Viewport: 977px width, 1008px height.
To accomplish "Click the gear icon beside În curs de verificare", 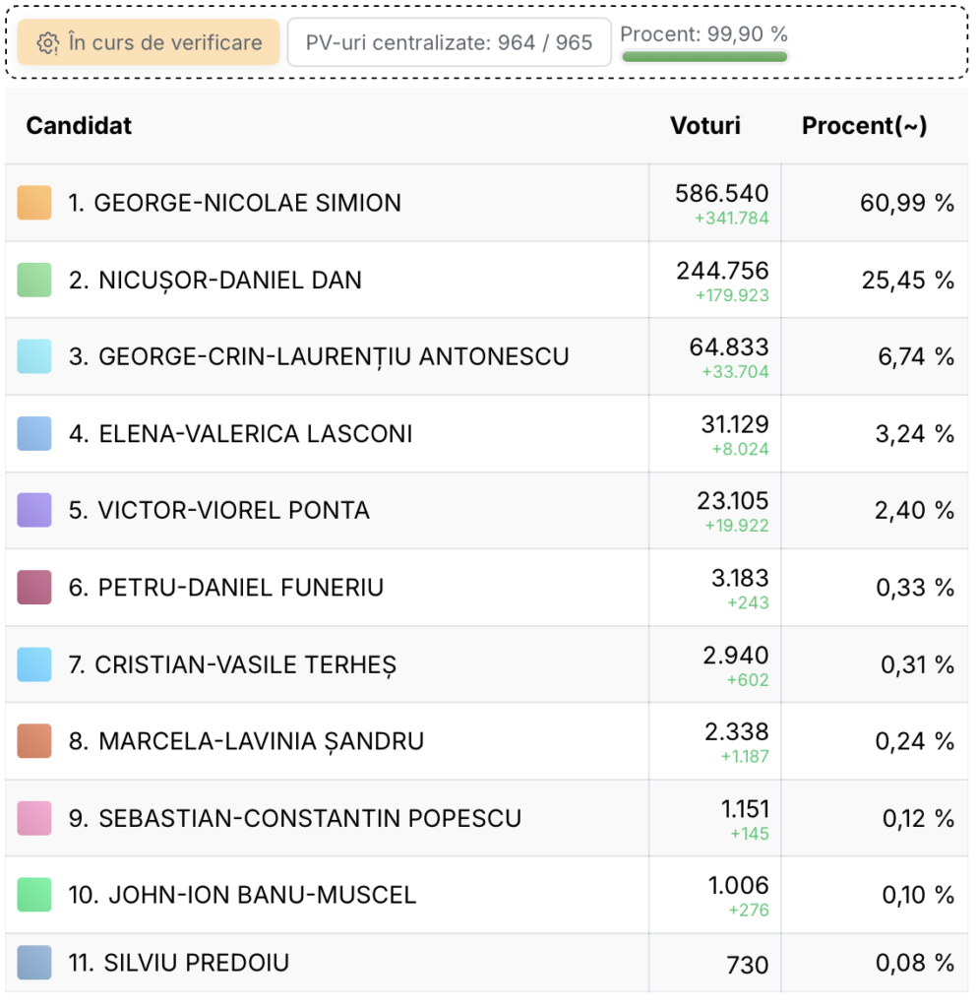I will [x=47, y=43].
